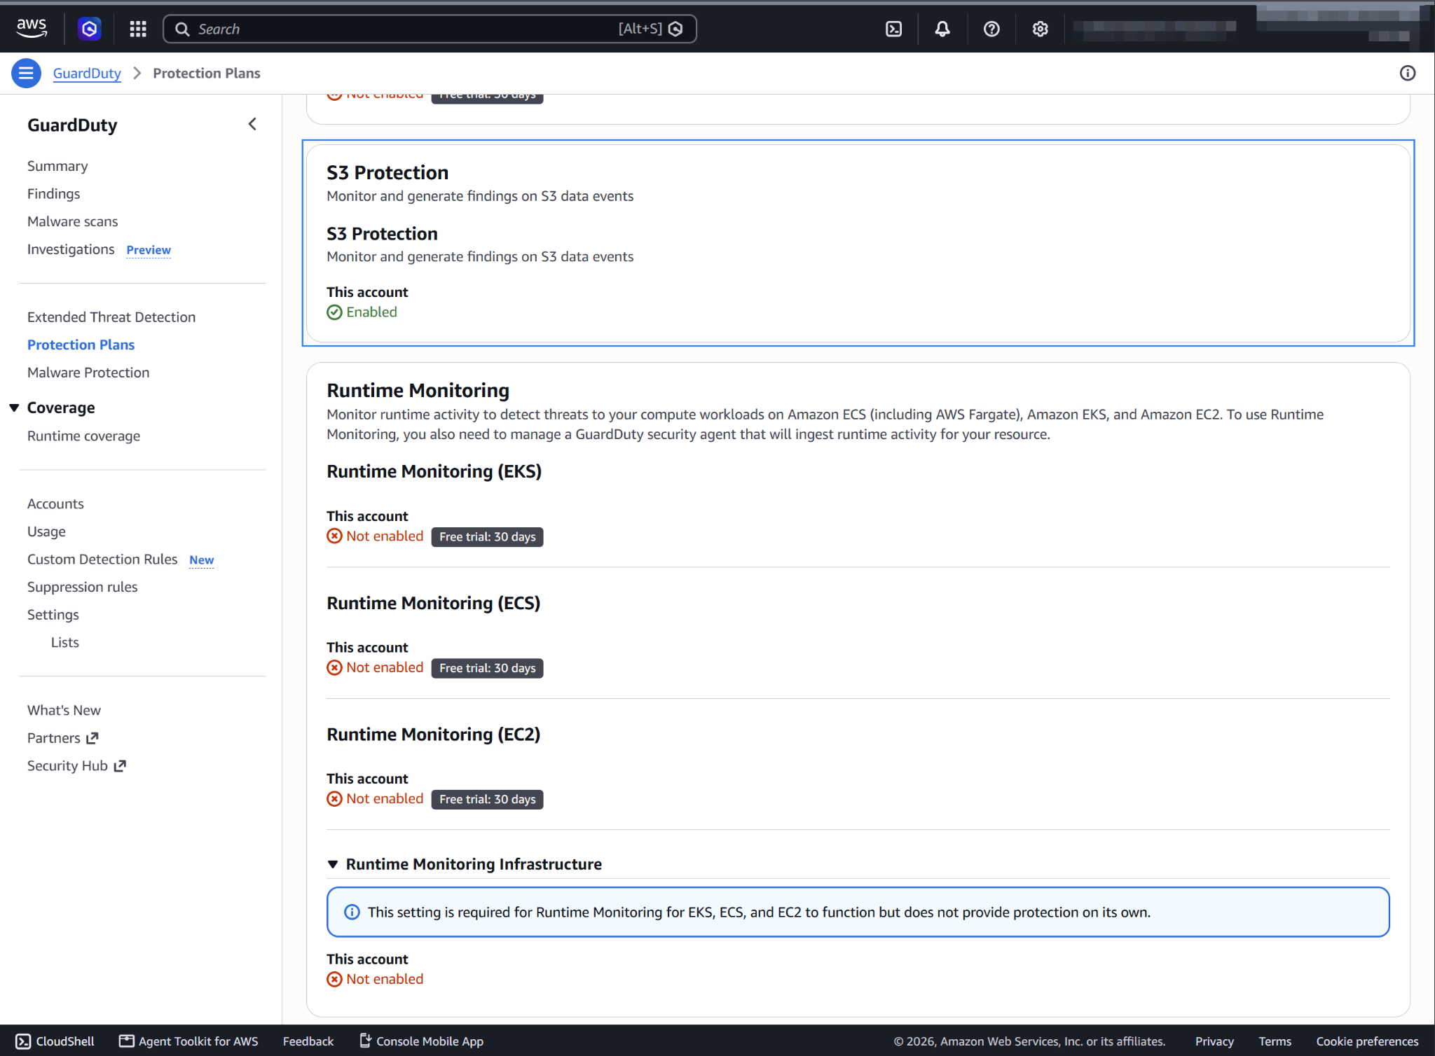
Task: Open Malware scans page
Action: 72,221
